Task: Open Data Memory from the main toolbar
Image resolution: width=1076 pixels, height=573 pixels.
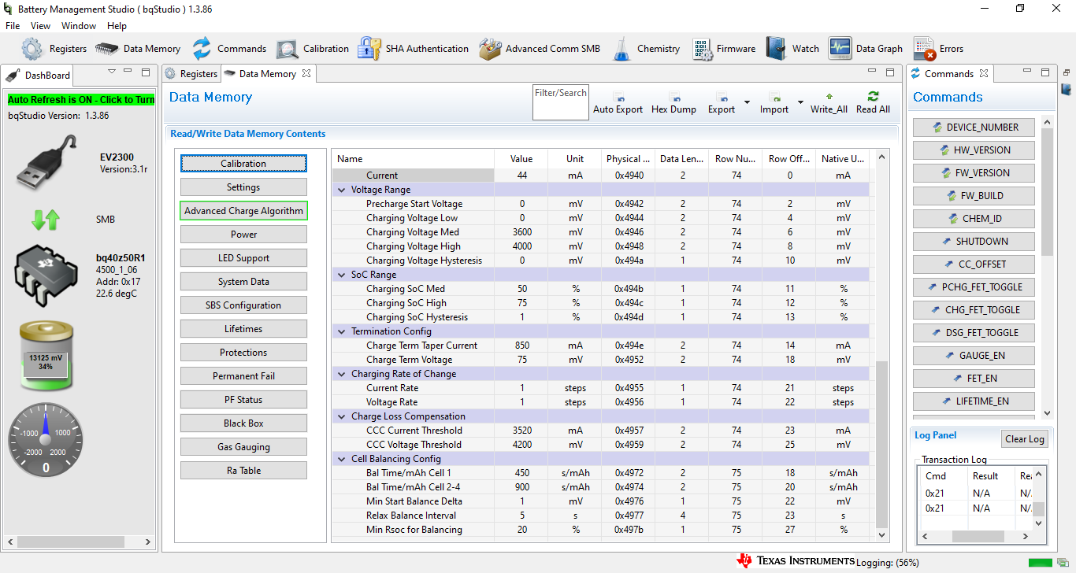Action: click(x=138, y=49)
